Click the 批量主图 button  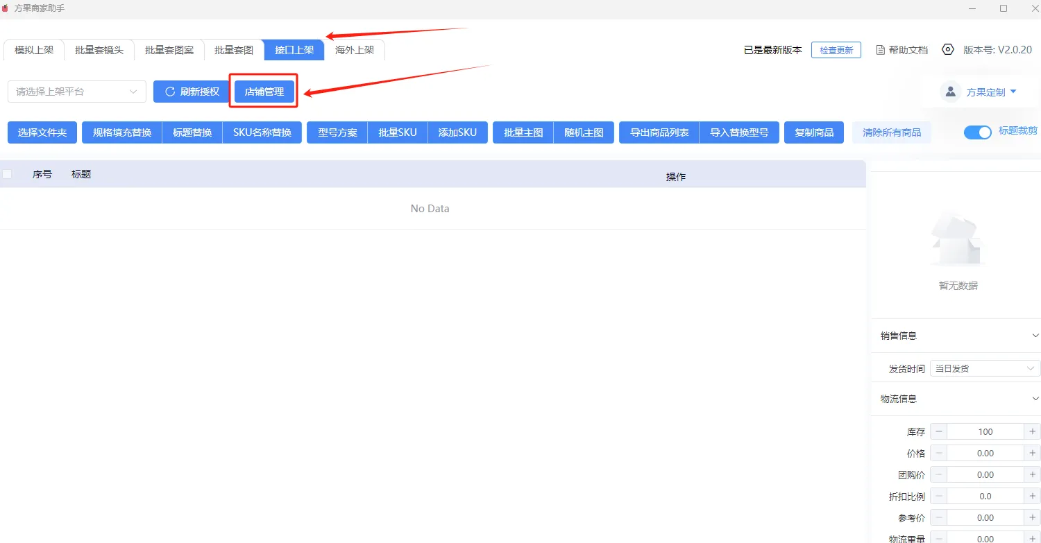523,132
